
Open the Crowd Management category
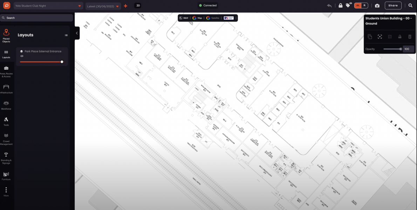6,139
